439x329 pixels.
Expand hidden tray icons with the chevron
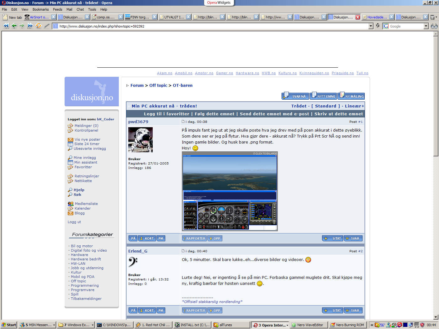coord(372,325)
